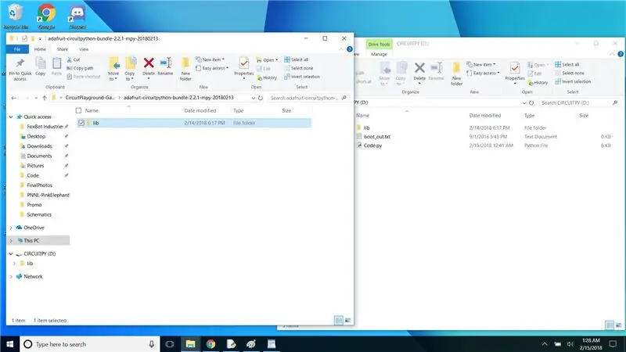Open Easy access dropdown in front window
This screenshot has width=626, height=352.
coord(212,68)
